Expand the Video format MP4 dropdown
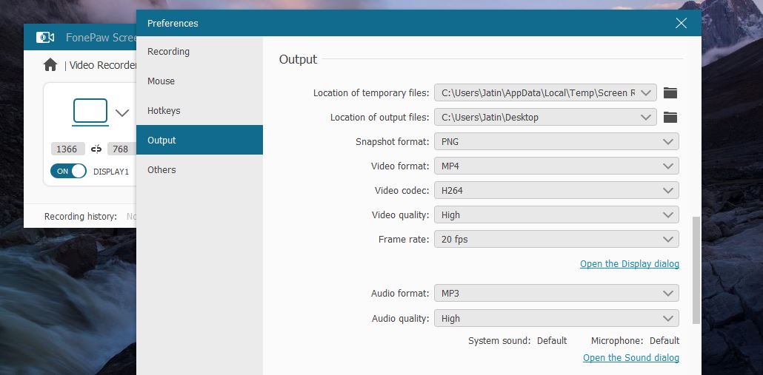The height and width of the screenshot is (375, 763). click(x=556, y=166)
